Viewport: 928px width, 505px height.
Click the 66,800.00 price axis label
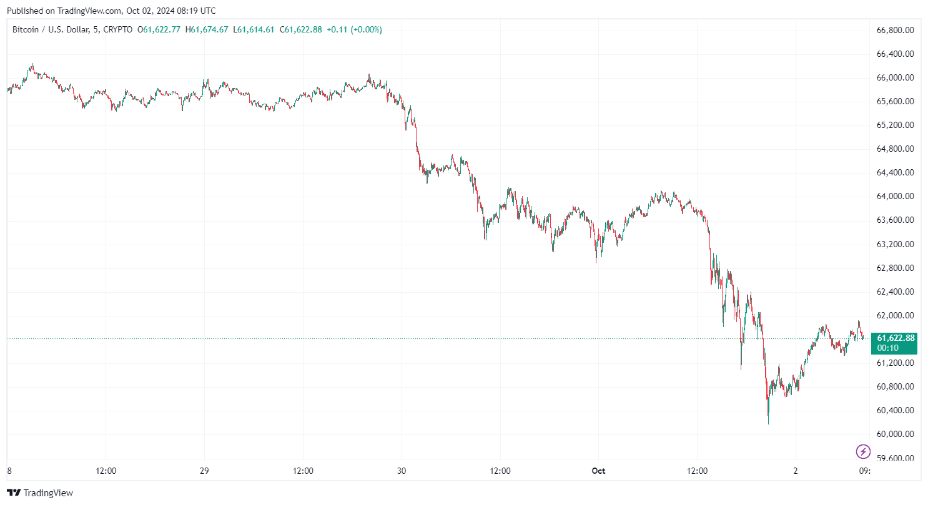tap(896, 30)
